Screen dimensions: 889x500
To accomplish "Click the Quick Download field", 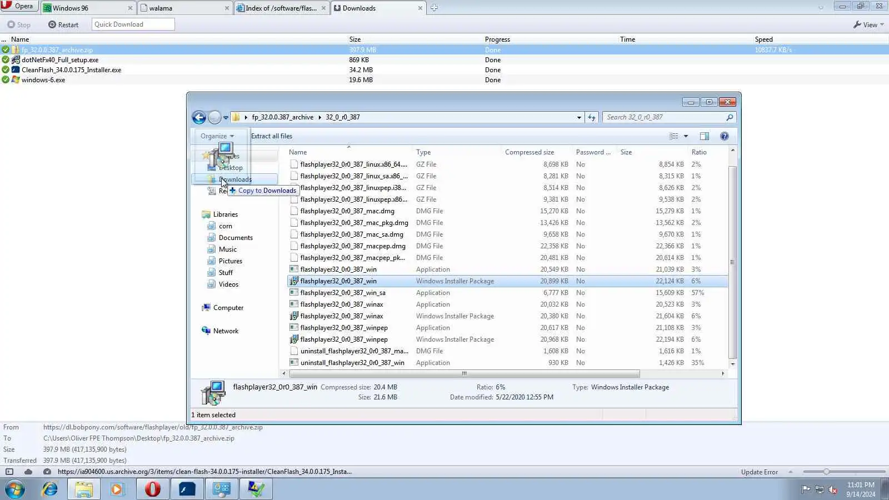I will pyautogui.click(x=133, y=24).
